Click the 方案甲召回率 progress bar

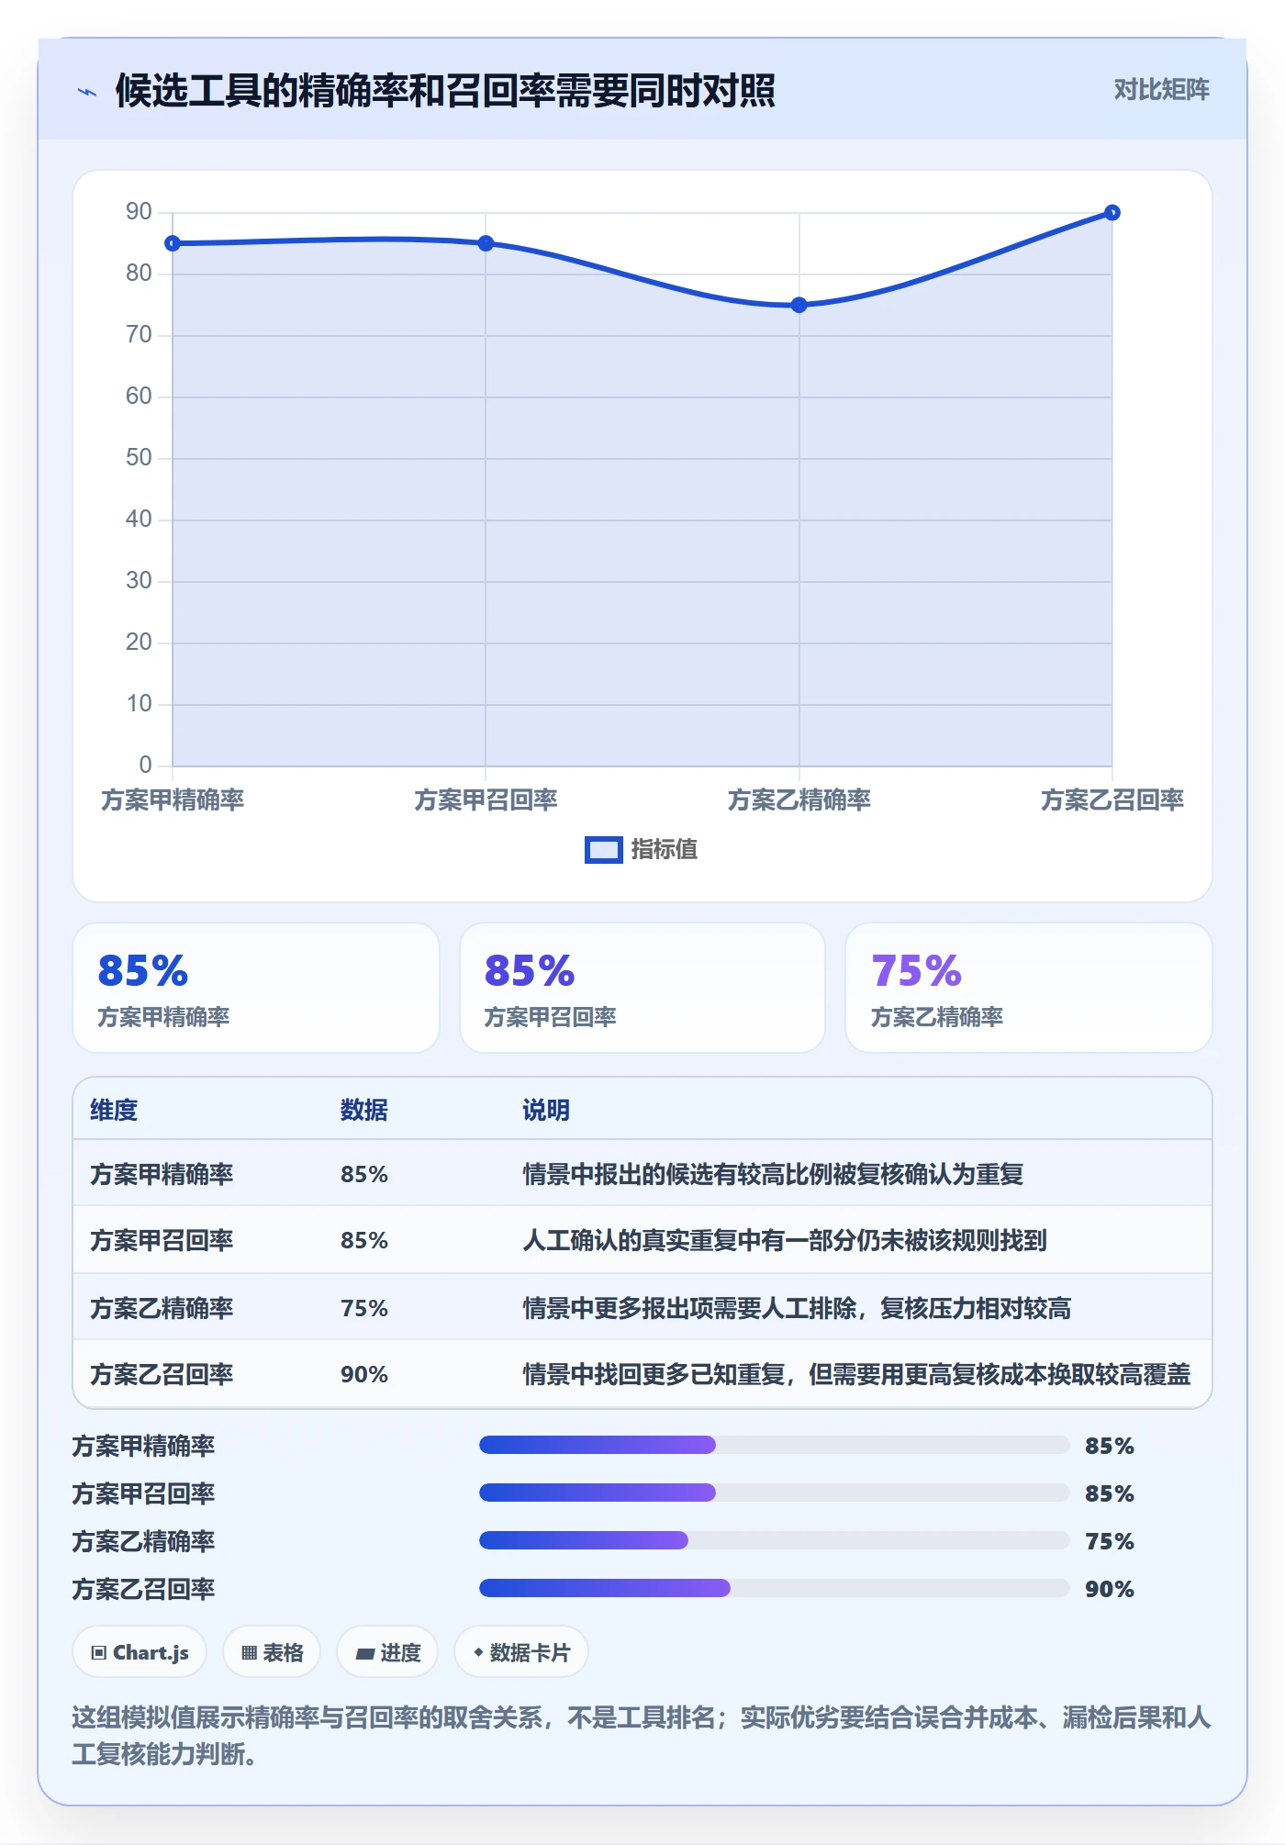[x=774, y=1493]
